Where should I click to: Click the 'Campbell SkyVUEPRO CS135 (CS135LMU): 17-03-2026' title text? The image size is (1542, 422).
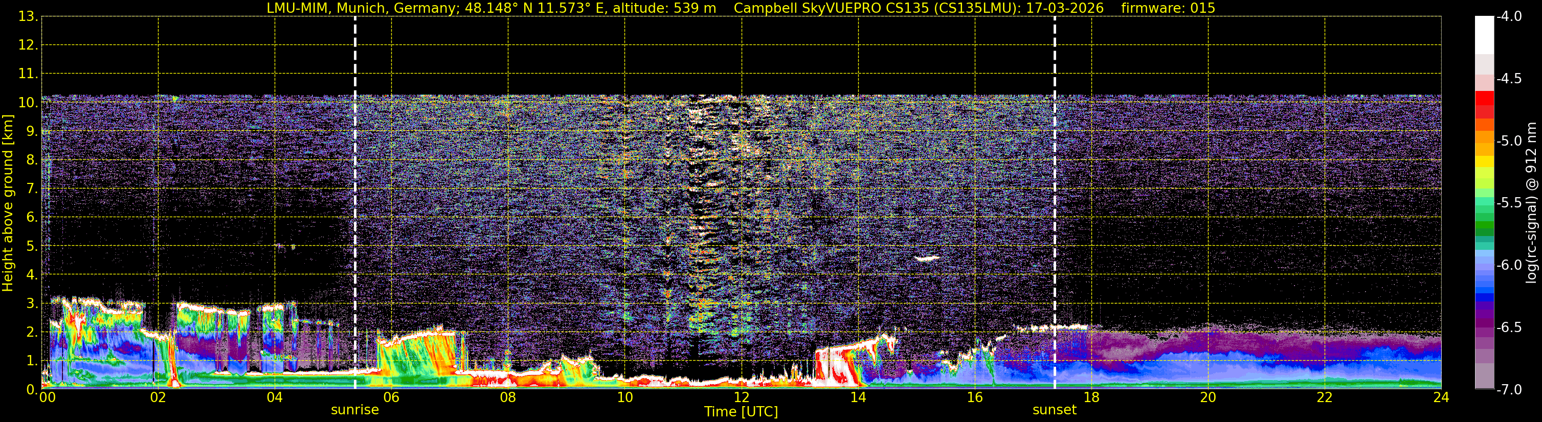(919, 8)
